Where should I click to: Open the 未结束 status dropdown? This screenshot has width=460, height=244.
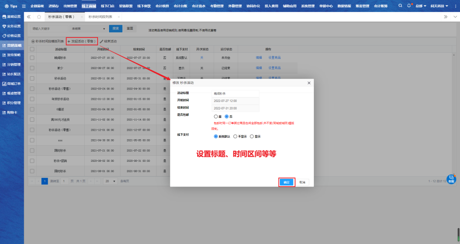tap(88, 29)
